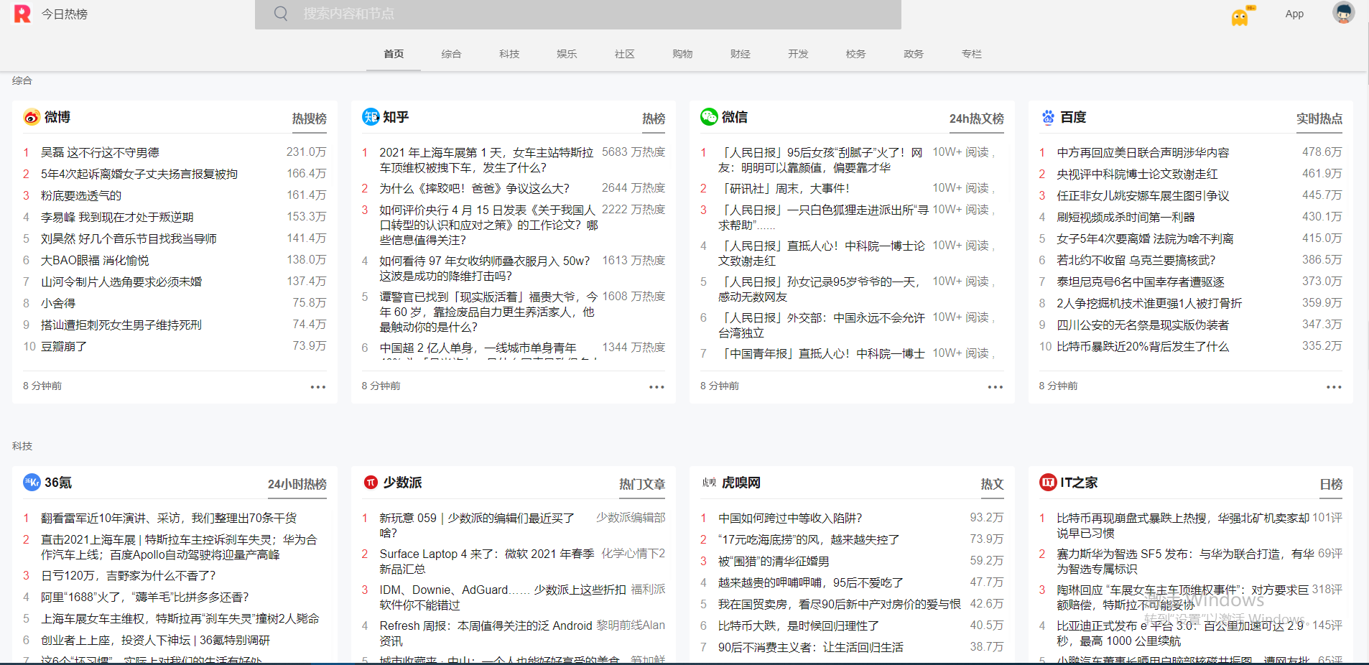The height and width of the screenshot is (665, 1369).
Task: Click the WeChat logo icon
Action: pos(709,117)
